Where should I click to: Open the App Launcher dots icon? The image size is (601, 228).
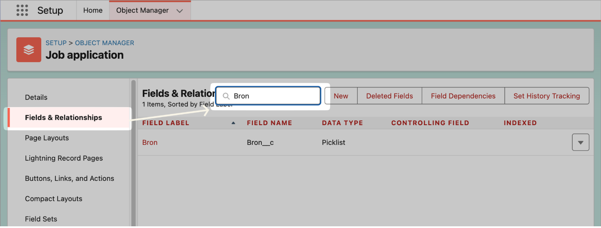coord(22,10)
